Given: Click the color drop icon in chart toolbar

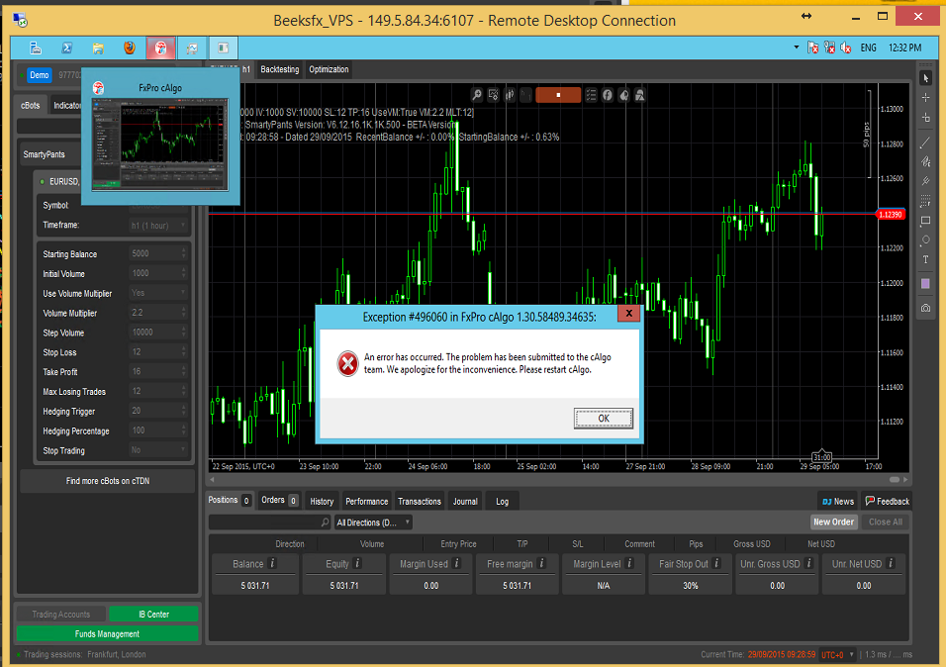Looking at the screenshot, I should [623, 95].
